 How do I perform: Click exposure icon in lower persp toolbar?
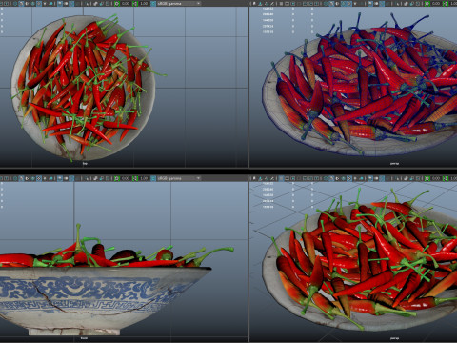click(427, 178)
